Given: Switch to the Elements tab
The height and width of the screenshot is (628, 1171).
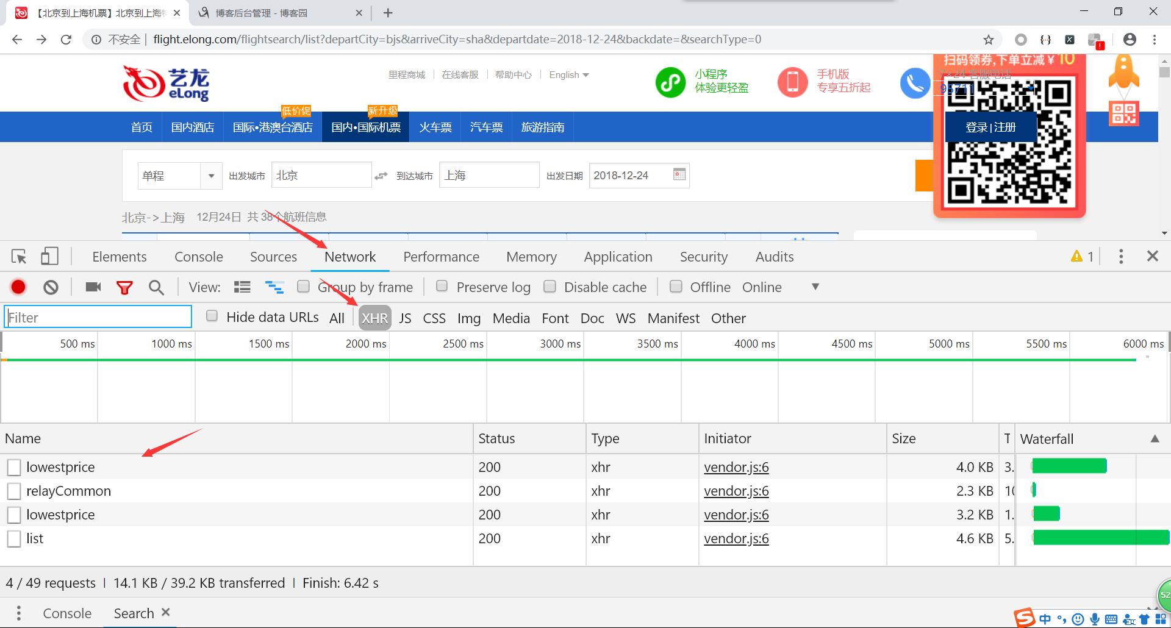Looking at the screenshot, I should pyautogui.click(x=120, y=257).
